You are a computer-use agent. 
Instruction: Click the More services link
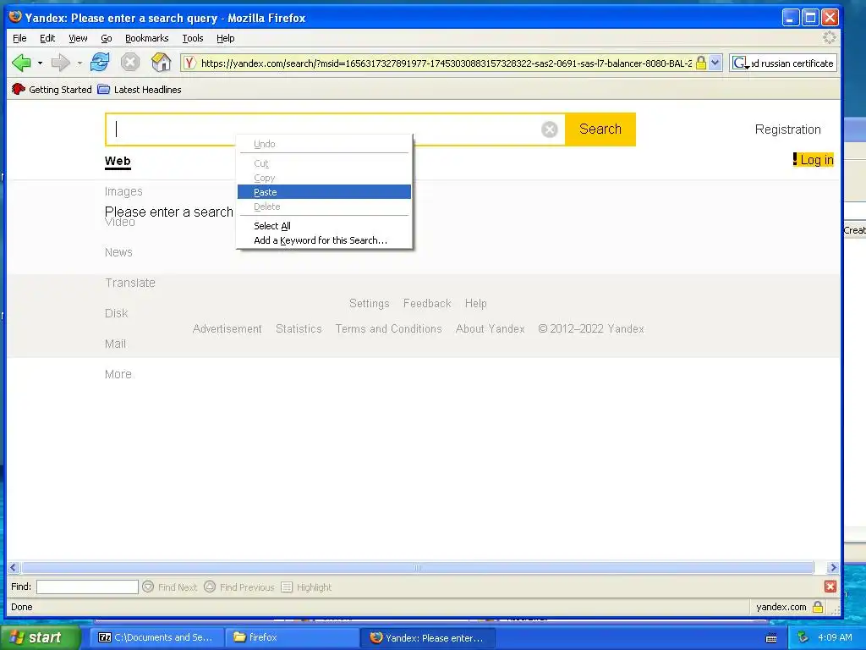118,374
